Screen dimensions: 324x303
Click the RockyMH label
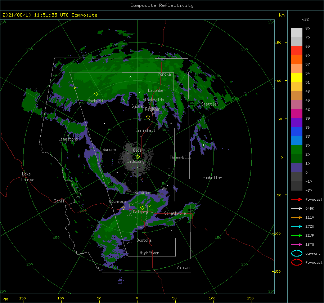[x=95, y=101]
